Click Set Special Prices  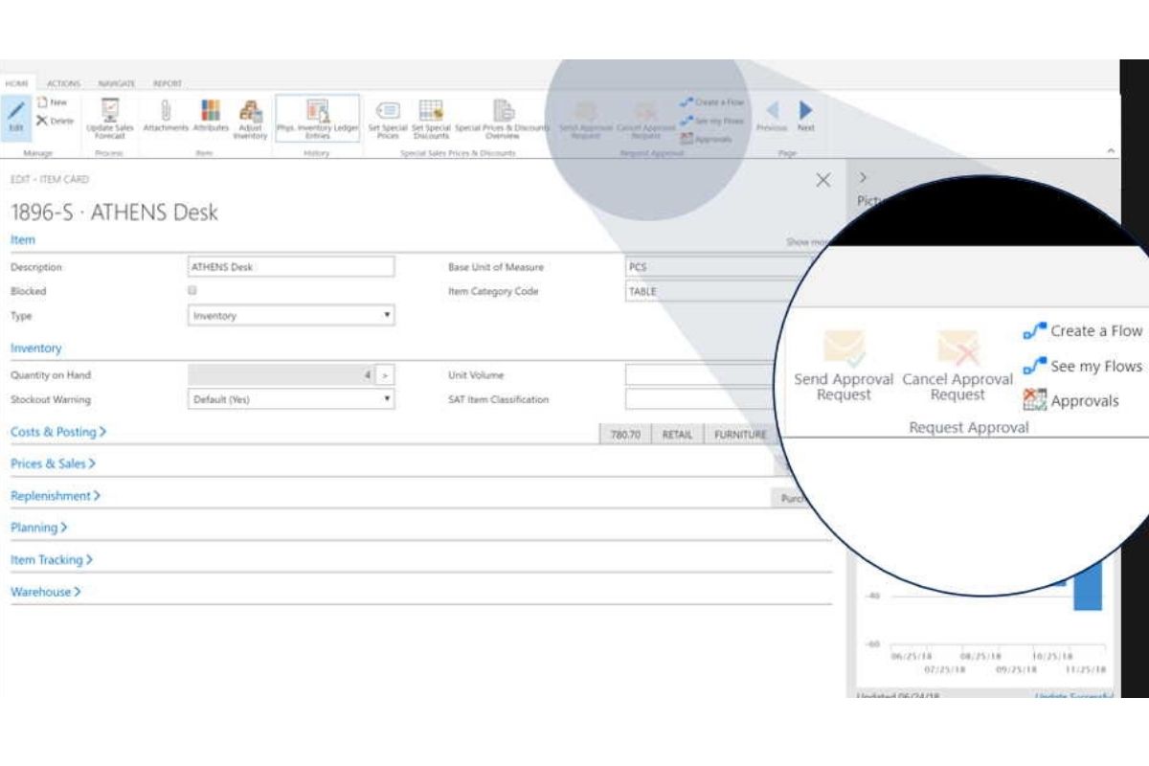[388, 119]
